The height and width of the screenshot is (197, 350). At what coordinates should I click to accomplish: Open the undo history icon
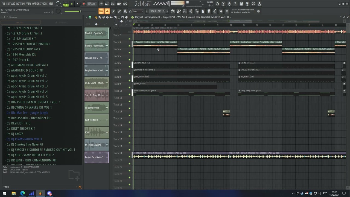pyautogui.click(x=217, y=4)
